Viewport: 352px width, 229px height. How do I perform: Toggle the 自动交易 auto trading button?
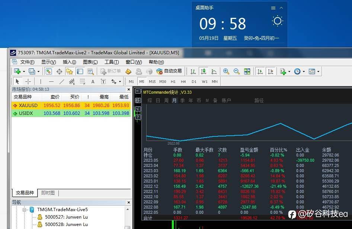click(169, 71)
